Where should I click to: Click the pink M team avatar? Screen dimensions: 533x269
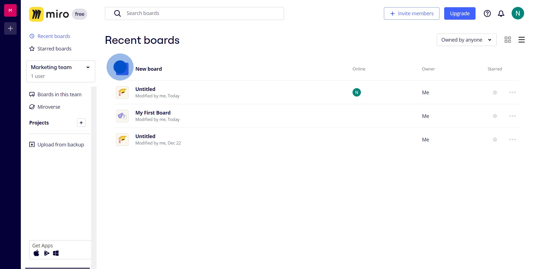[10, 11]
